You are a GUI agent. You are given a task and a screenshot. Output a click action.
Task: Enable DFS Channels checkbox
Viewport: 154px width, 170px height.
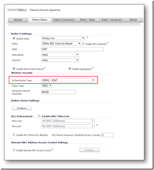(x=83, y=44)
